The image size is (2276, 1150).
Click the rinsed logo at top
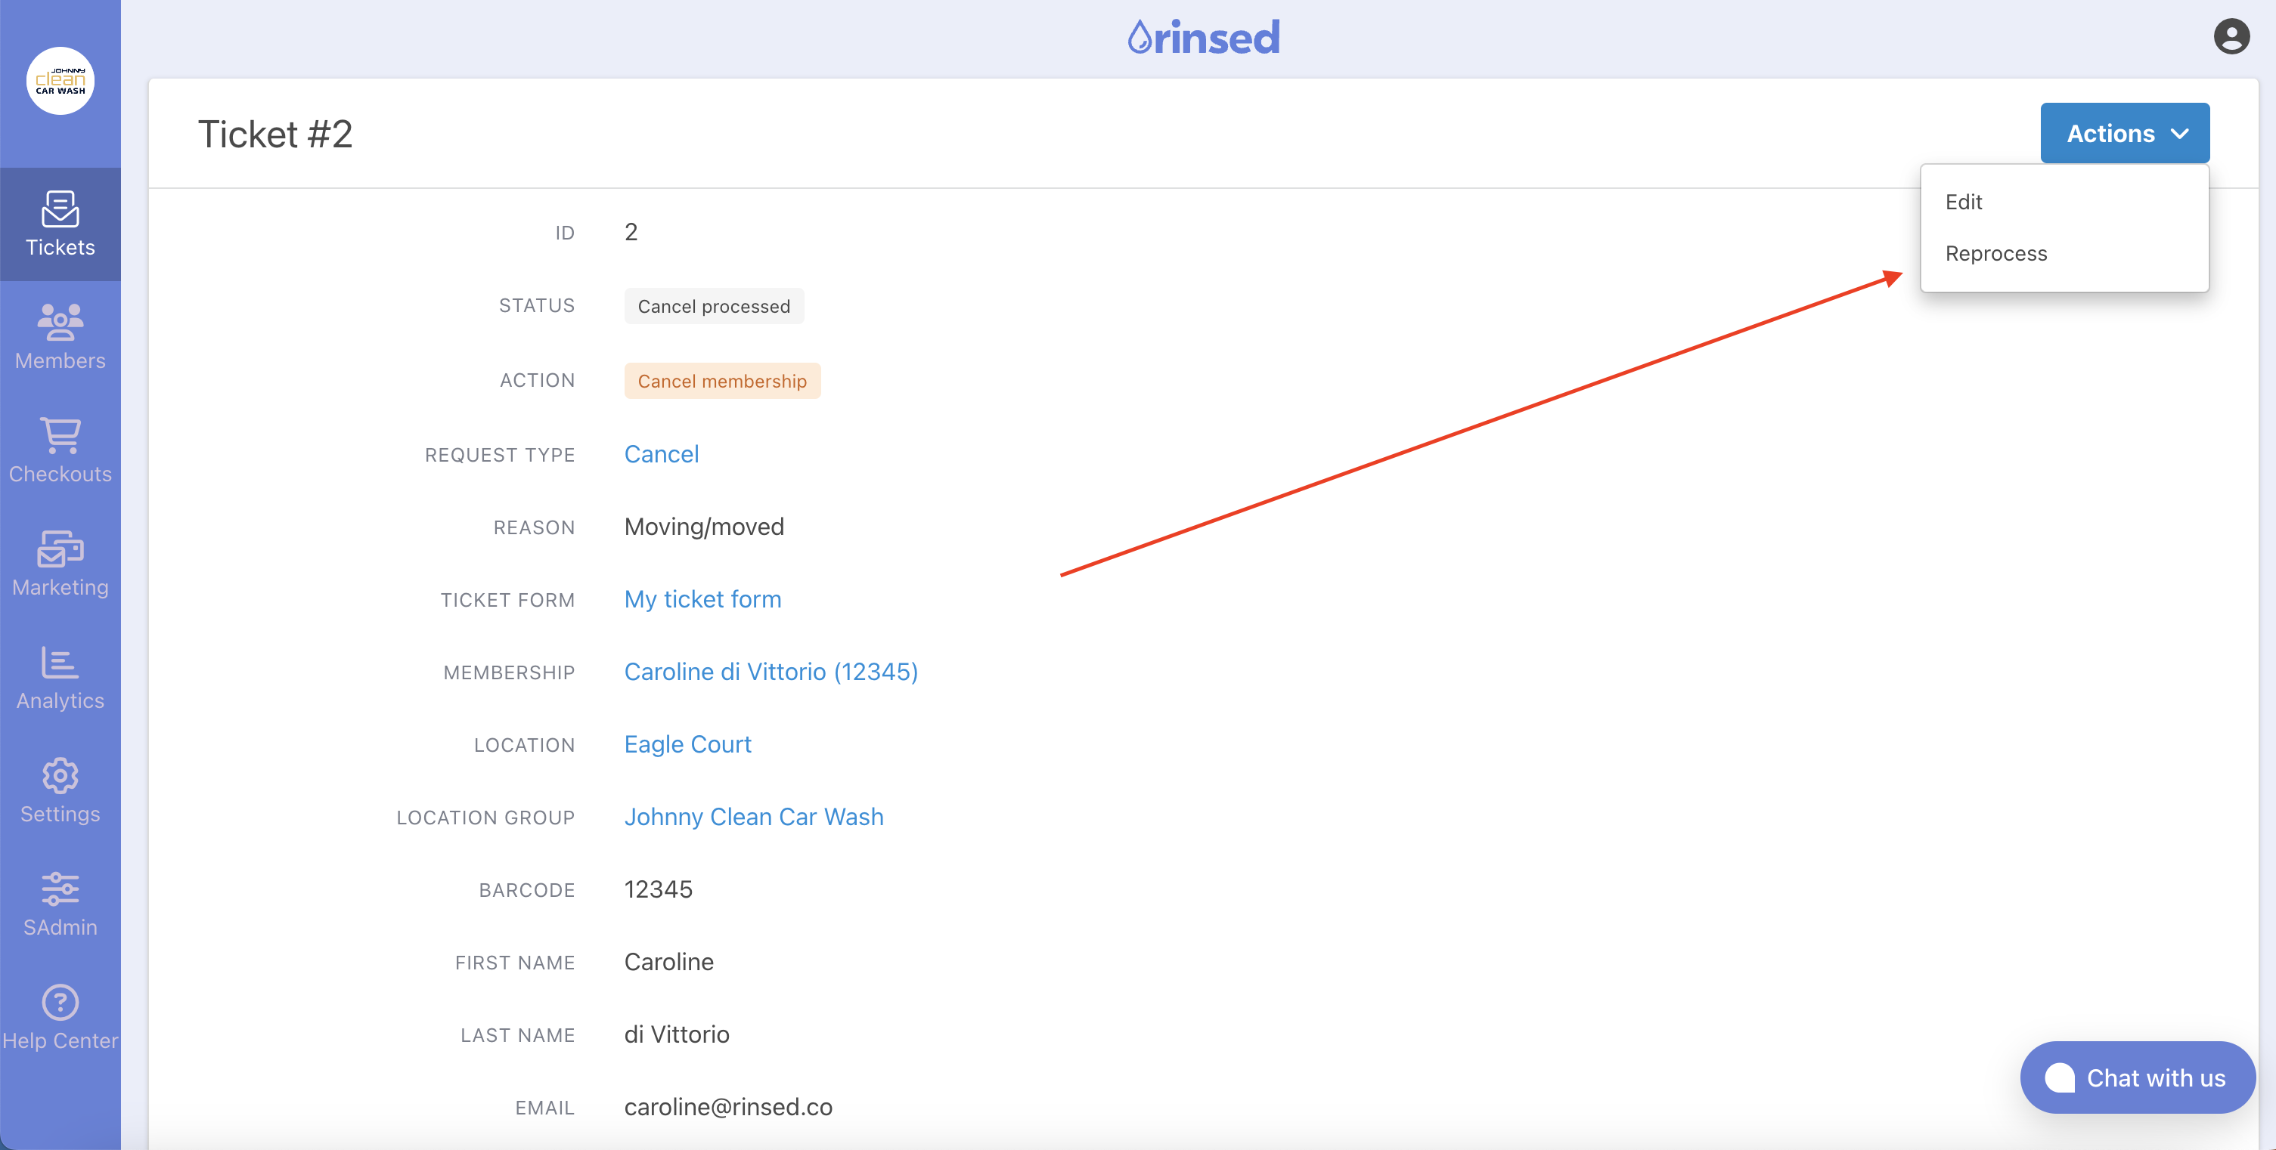tap(1203, 37)
